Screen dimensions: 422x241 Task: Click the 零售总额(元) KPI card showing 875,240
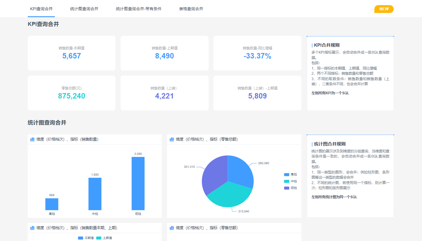tap(71, 93)
